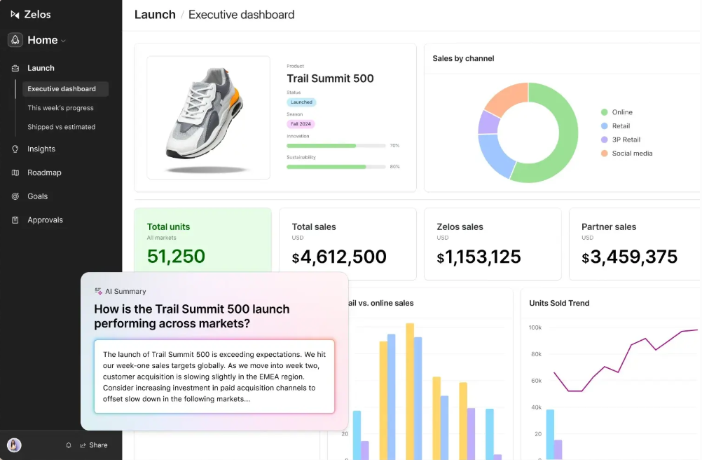Click the Sales by channel heading

pos(463,58)
